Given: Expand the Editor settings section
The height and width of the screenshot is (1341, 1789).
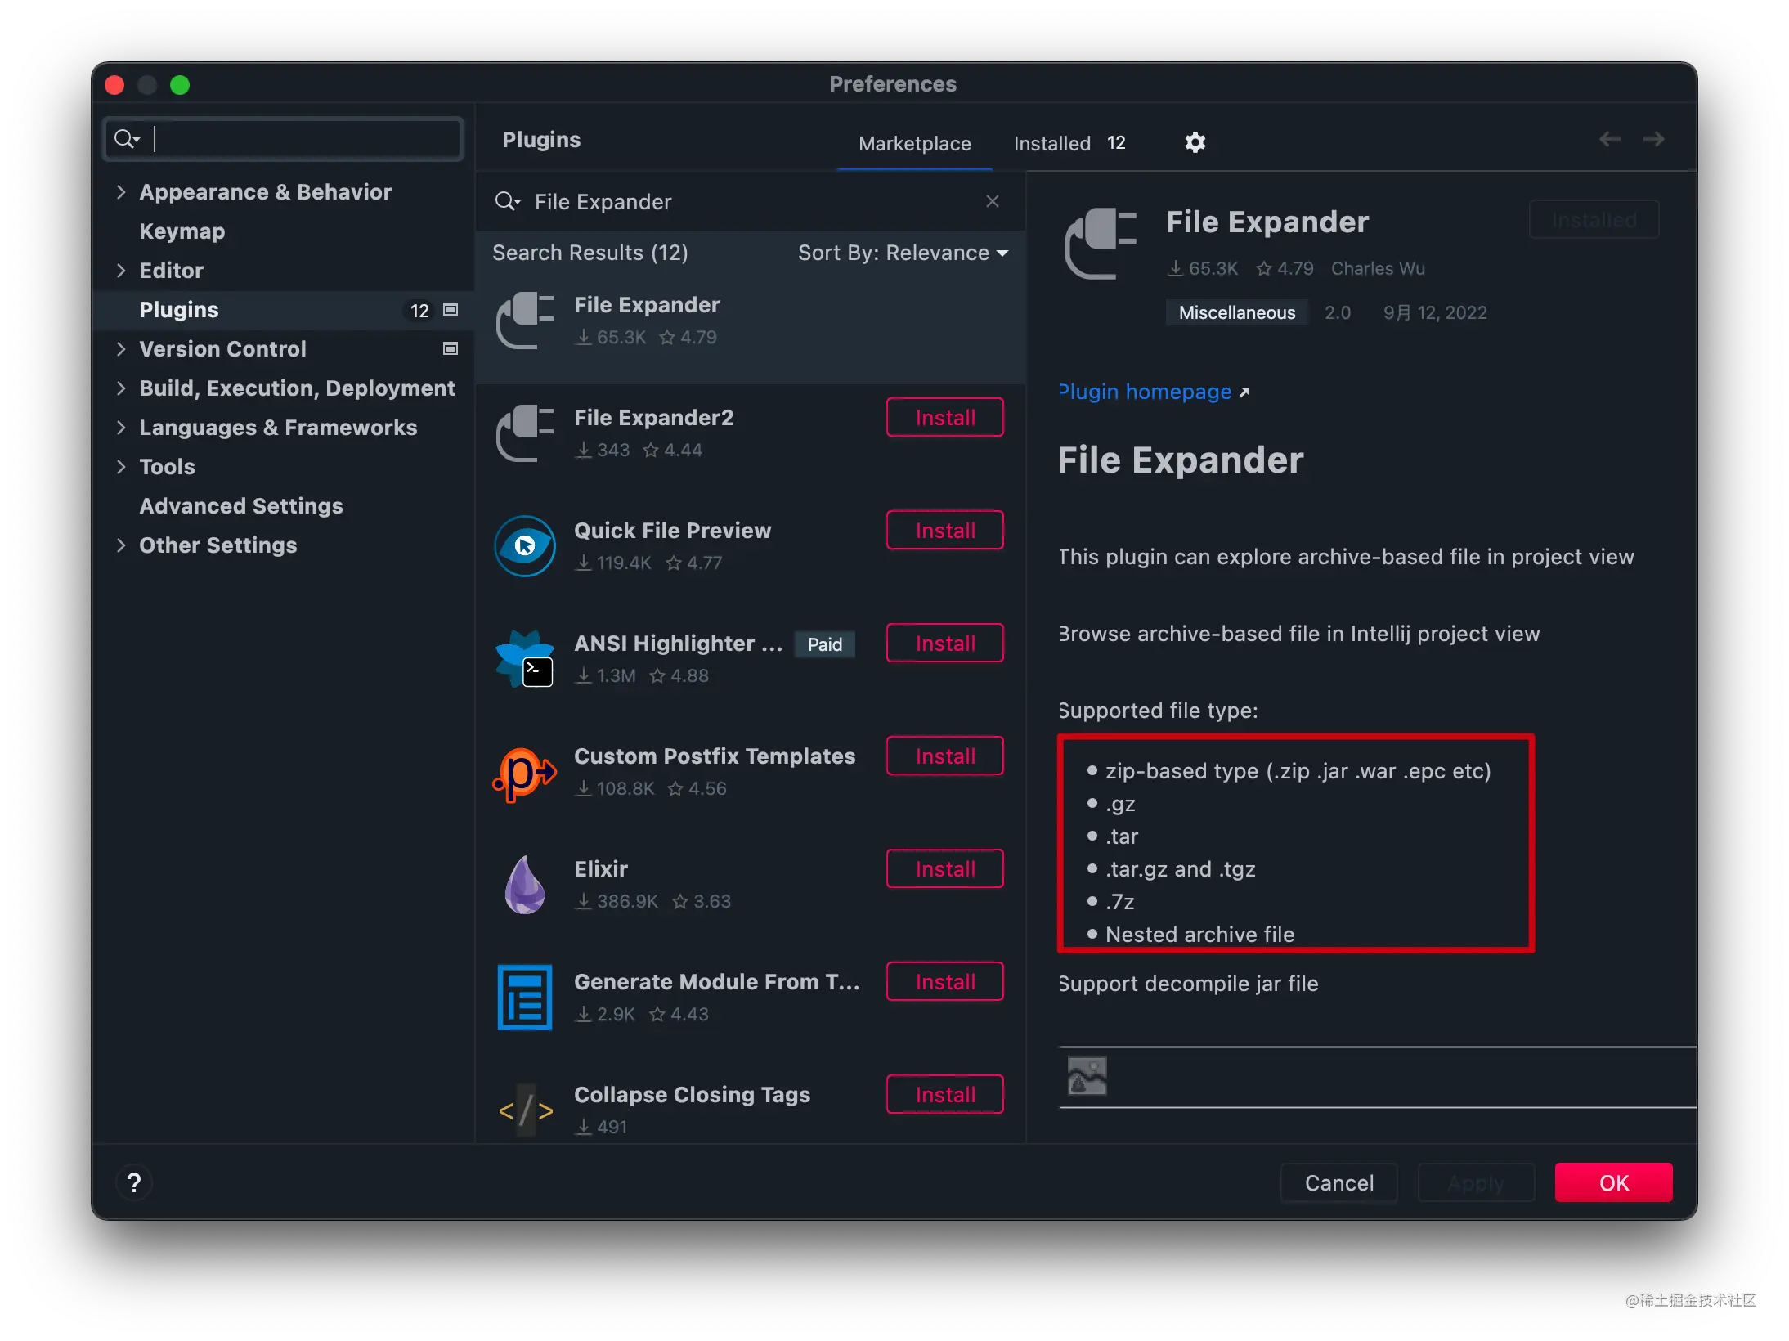Looking at the screenshot, I should [121, 271].
